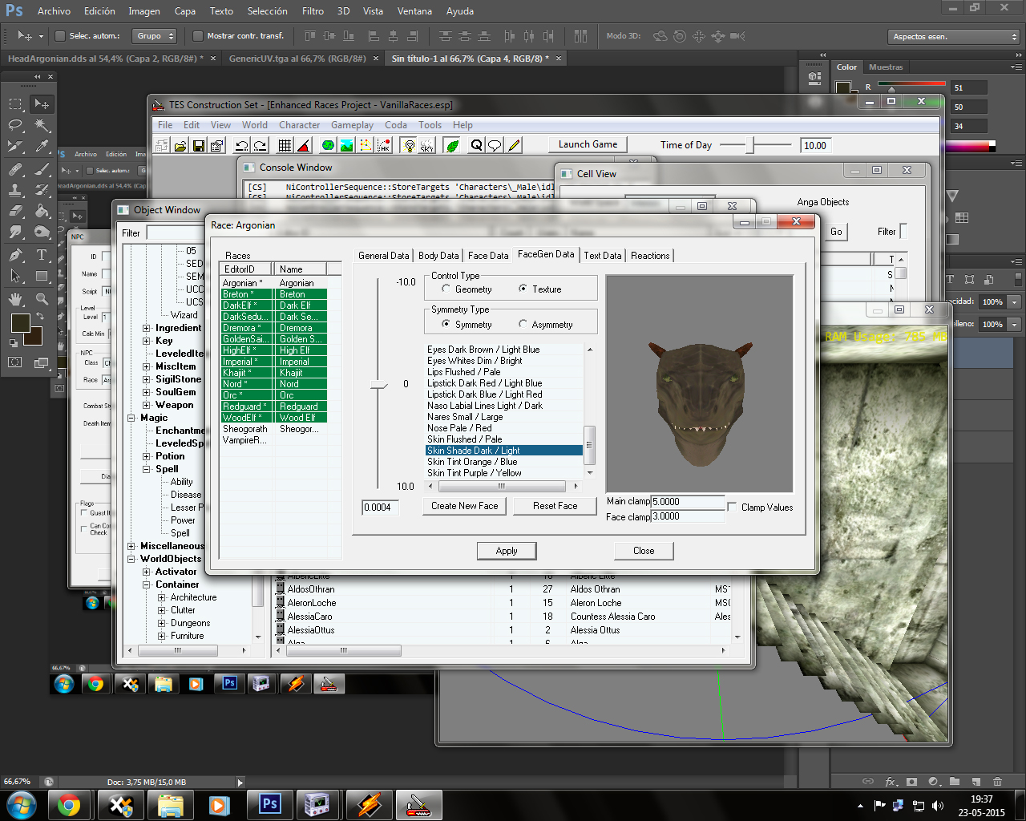This screenshot has height=821, width=1026.
Task: Click the Time of Day slider
Action: coord(750,145)
